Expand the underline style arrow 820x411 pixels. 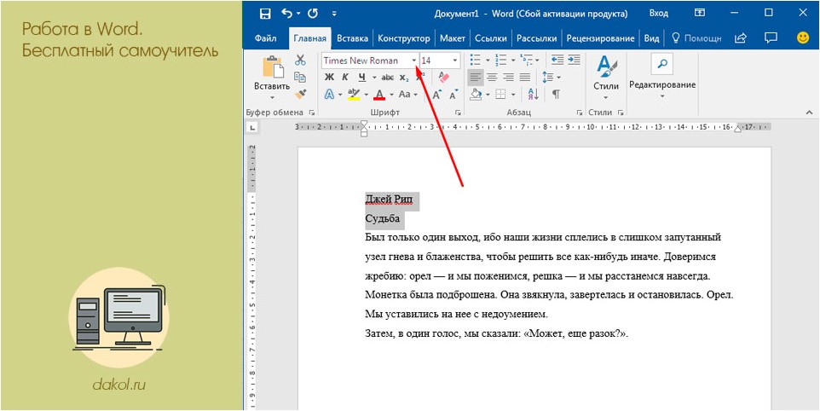tap(374, 78)
